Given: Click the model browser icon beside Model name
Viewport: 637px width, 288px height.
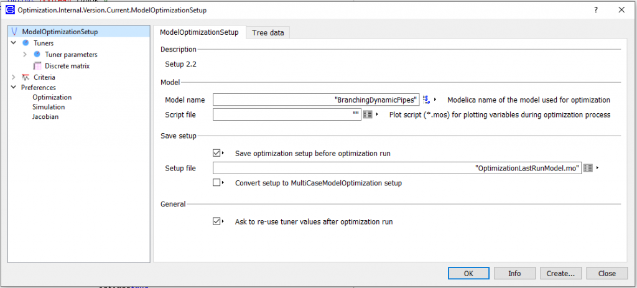Looking at the screenshot, I should [x=426, y=100].
